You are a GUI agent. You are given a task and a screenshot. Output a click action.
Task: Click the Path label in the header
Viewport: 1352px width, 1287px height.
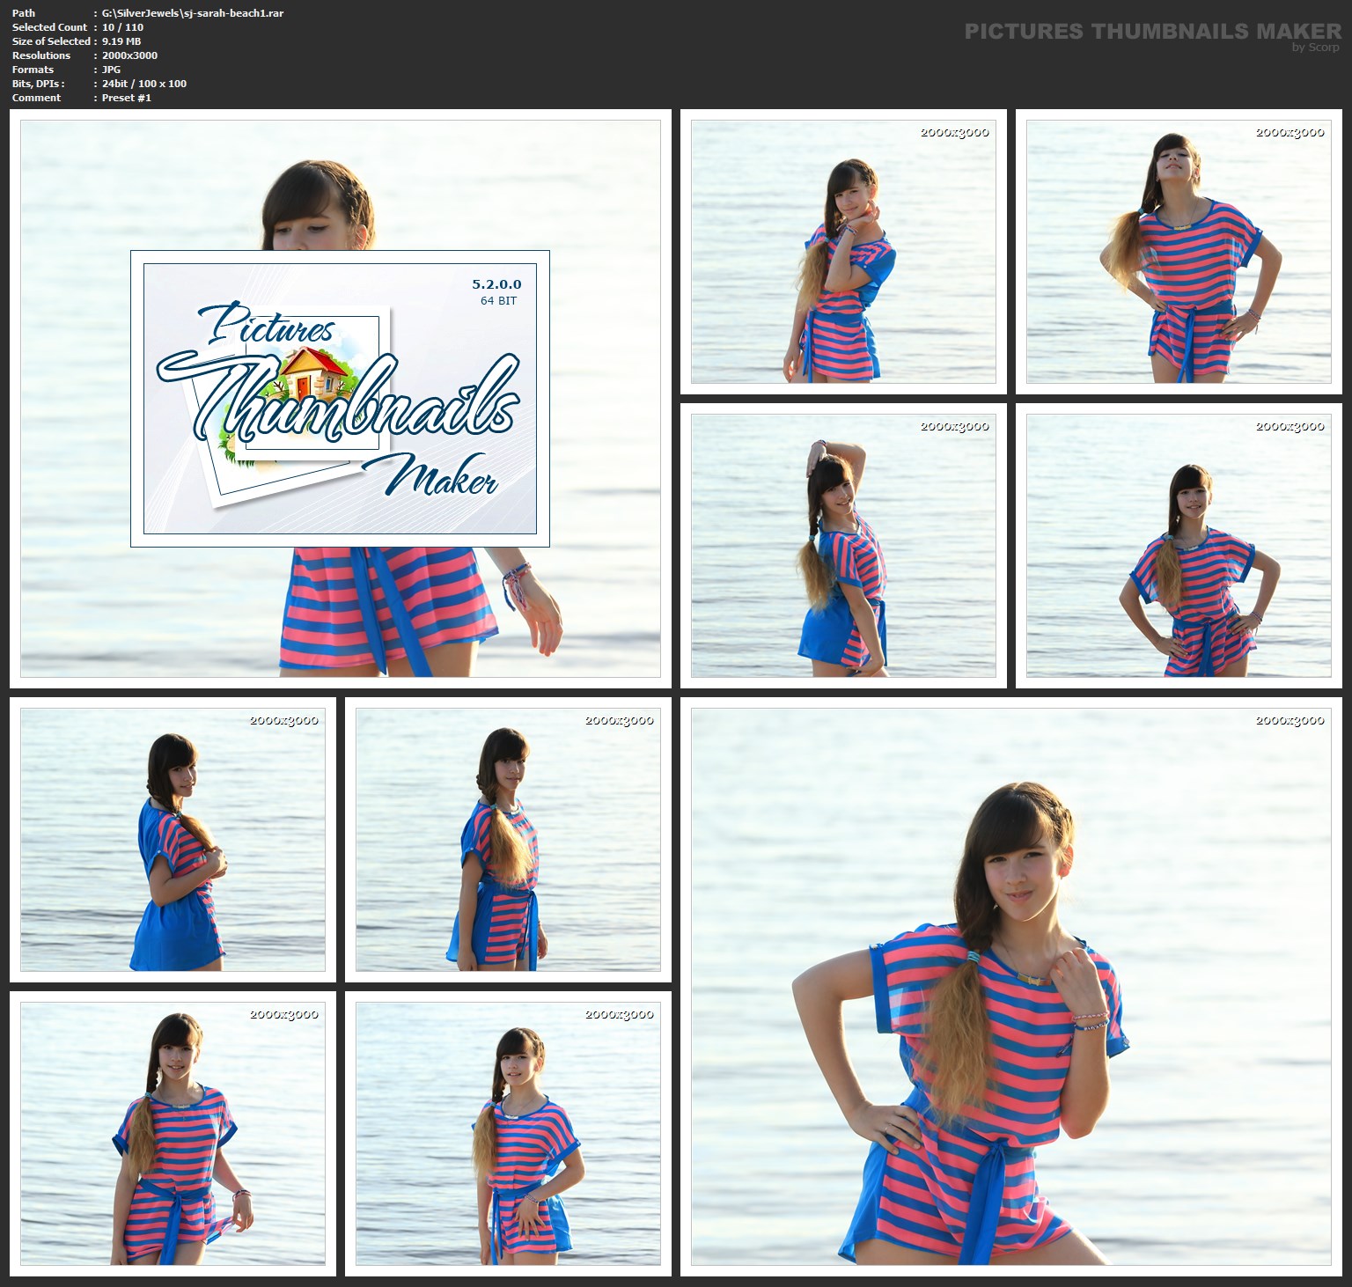tap(24, 13)
